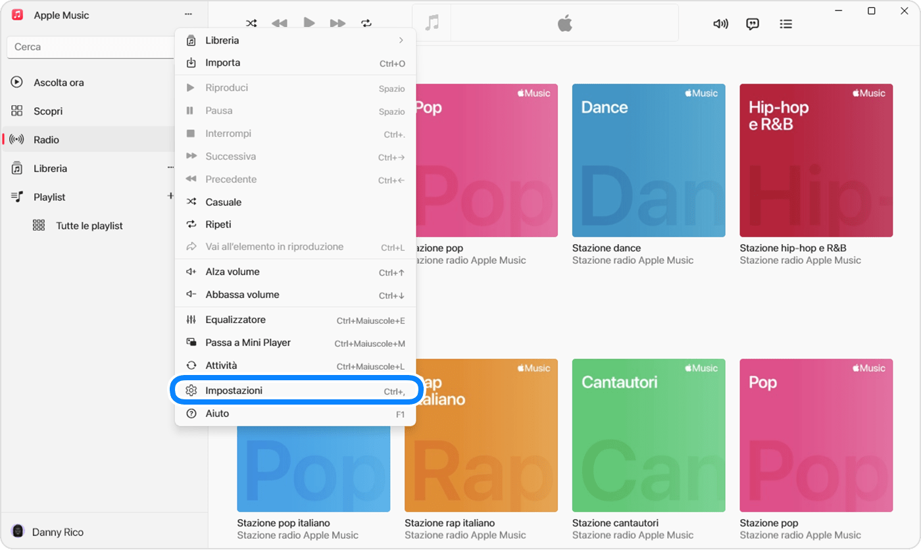Image resolution: width=921 pixels, height=550 pixels.
Task: Open the Dance station tile
Action: click(x=649, y=161)
